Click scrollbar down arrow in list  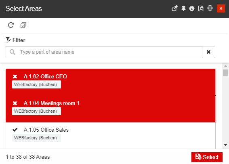point(225,145)
